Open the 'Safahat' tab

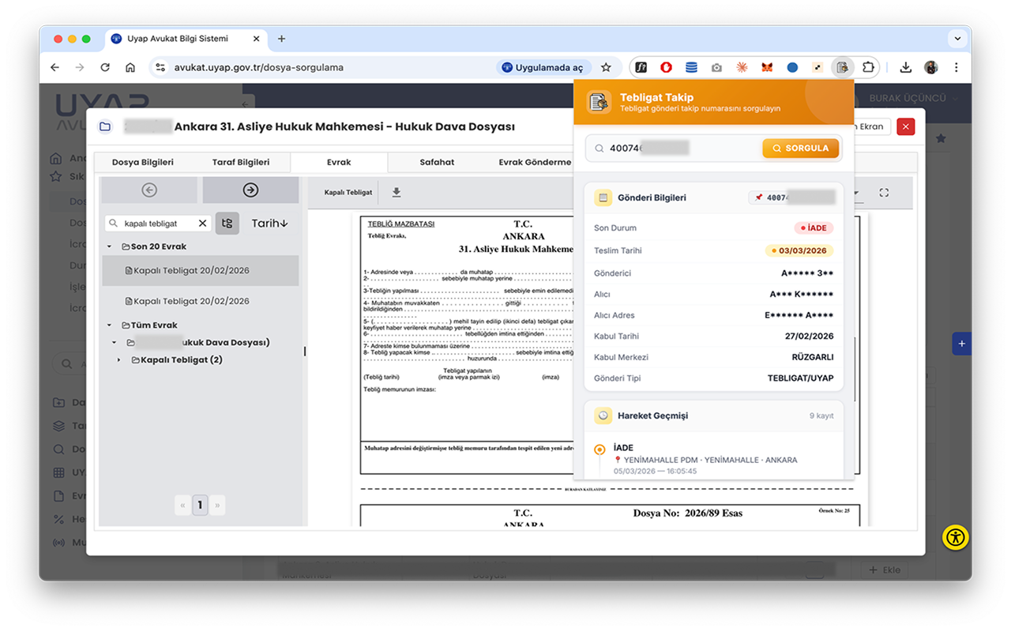pyautogui.click(x=437, y=162)
